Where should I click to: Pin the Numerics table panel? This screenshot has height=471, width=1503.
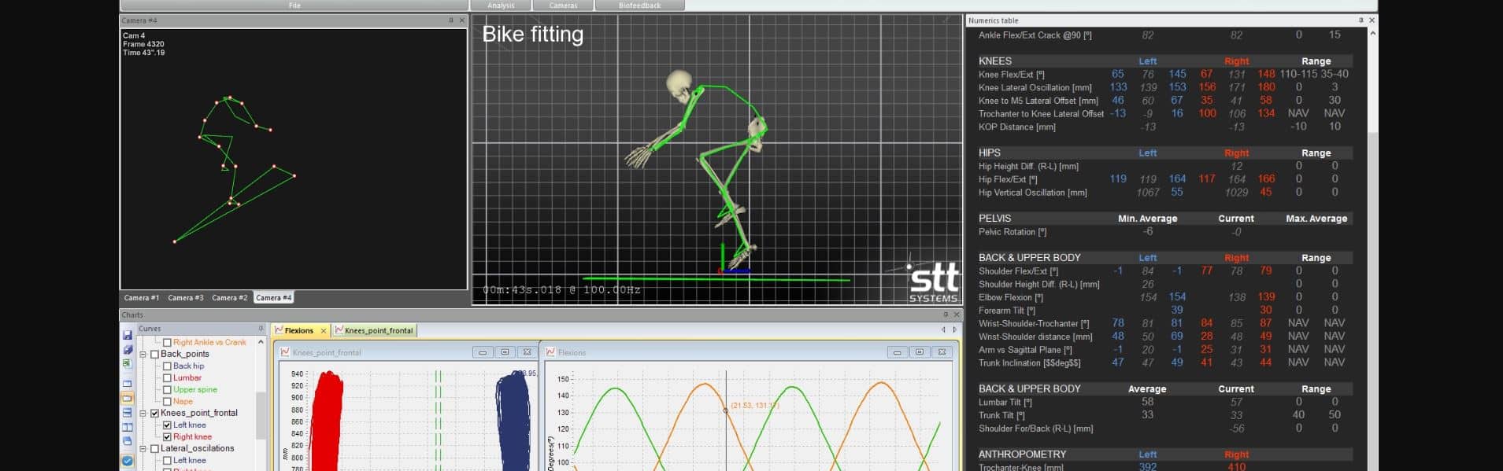coord(1361,20)
